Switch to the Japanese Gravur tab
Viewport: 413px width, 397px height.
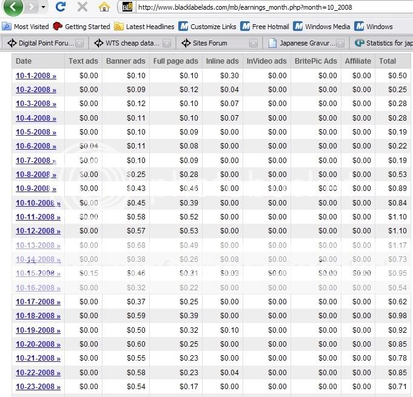305,43
